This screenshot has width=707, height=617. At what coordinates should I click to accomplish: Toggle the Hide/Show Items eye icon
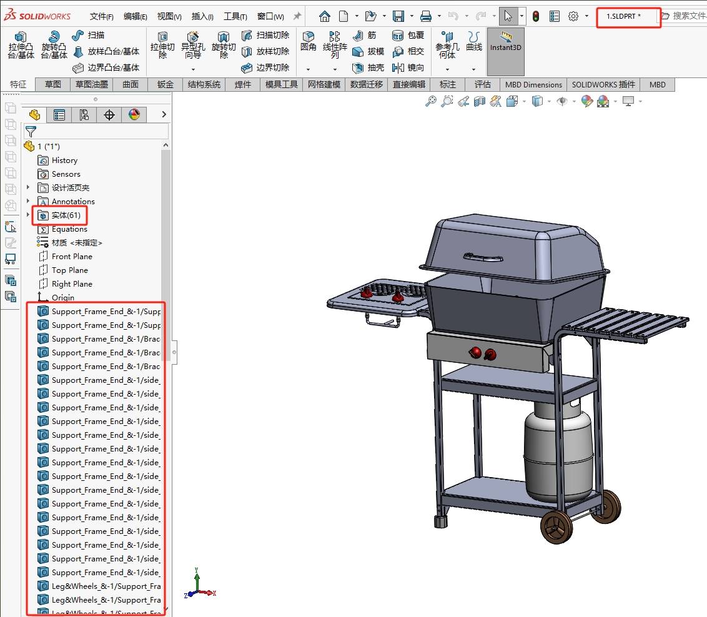563,101
